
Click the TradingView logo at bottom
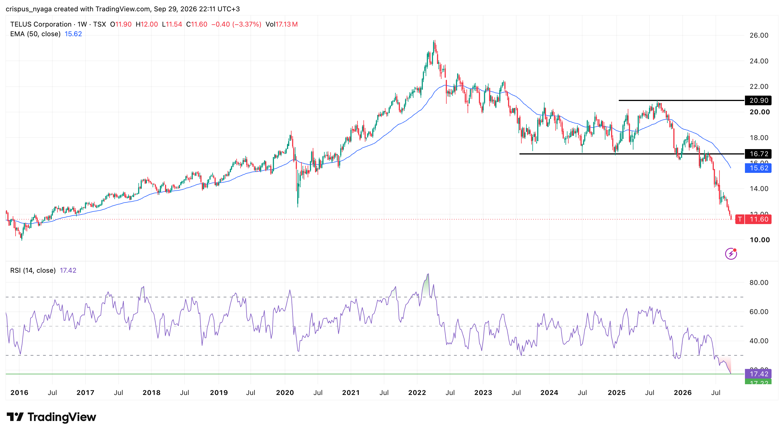pyautogui.click(x=51, y=417)
